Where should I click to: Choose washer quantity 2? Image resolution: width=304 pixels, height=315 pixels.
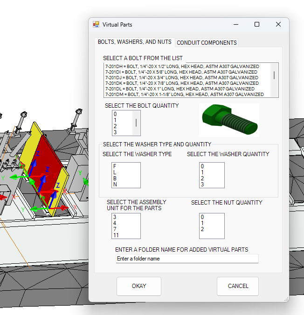coord(212,178)
